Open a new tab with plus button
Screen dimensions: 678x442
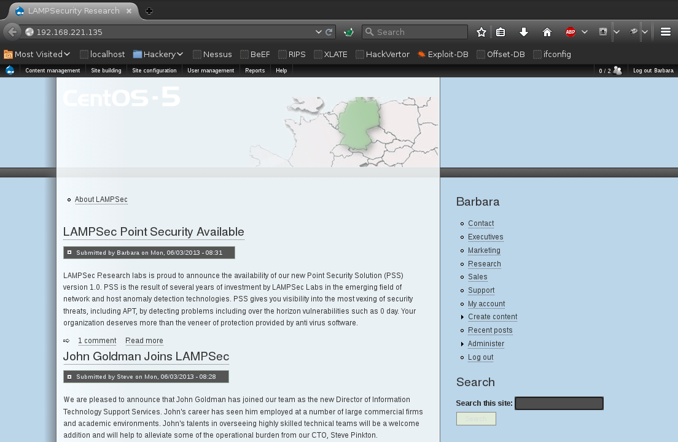click(x=149, y=11)
